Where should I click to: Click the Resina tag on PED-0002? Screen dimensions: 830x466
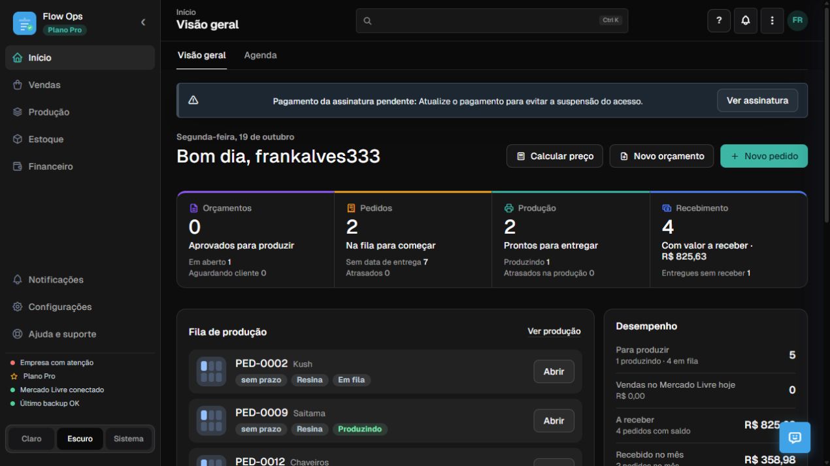309,380
